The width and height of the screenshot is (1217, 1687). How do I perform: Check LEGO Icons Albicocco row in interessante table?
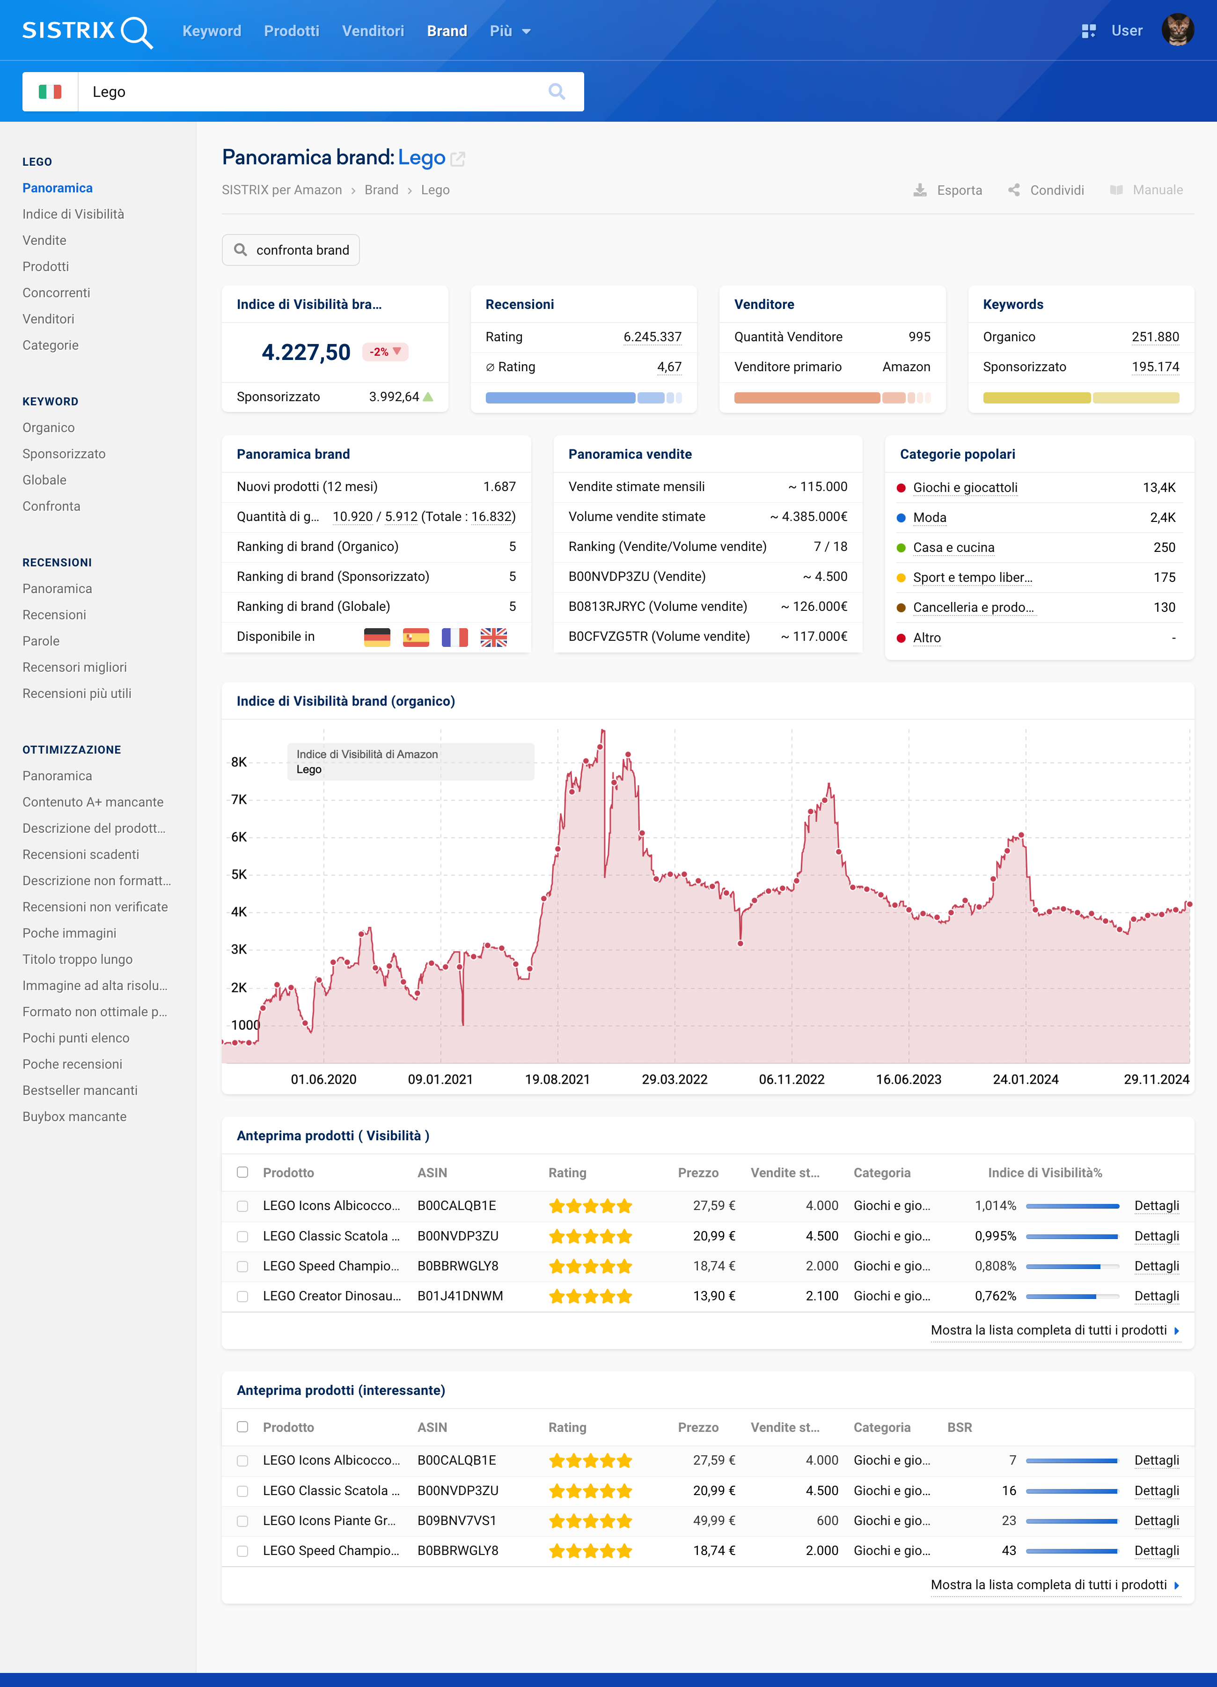(x=242, y=1461)
